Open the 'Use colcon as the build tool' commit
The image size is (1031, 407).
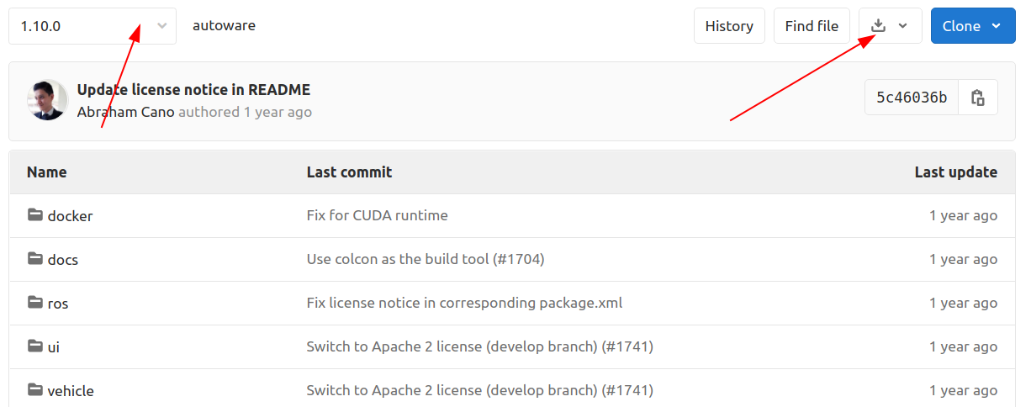[x=426, y=259]
